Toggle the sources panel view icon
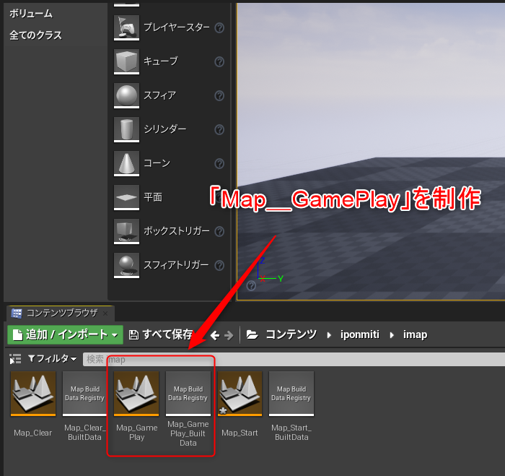The height and width of the screenshot is (476, 505). tap(15, 359)
